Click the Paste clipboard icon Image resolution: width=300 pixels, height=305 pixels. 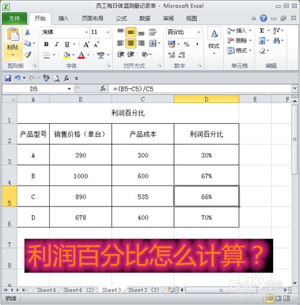point(13,35)
